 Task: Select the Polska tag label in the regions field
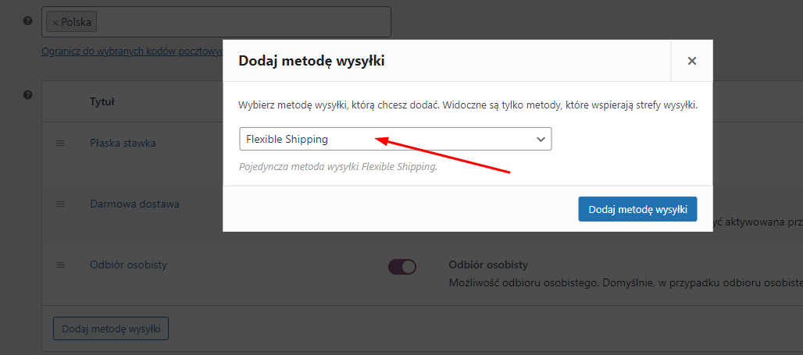(77, 23)
